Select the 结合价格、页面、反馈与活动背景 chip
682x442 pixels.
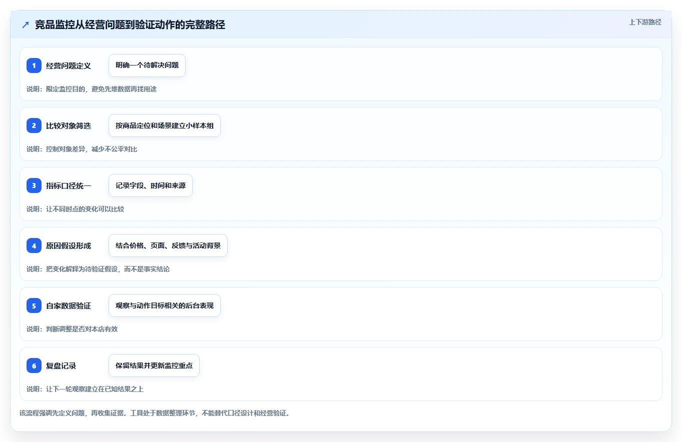(168, 245)
